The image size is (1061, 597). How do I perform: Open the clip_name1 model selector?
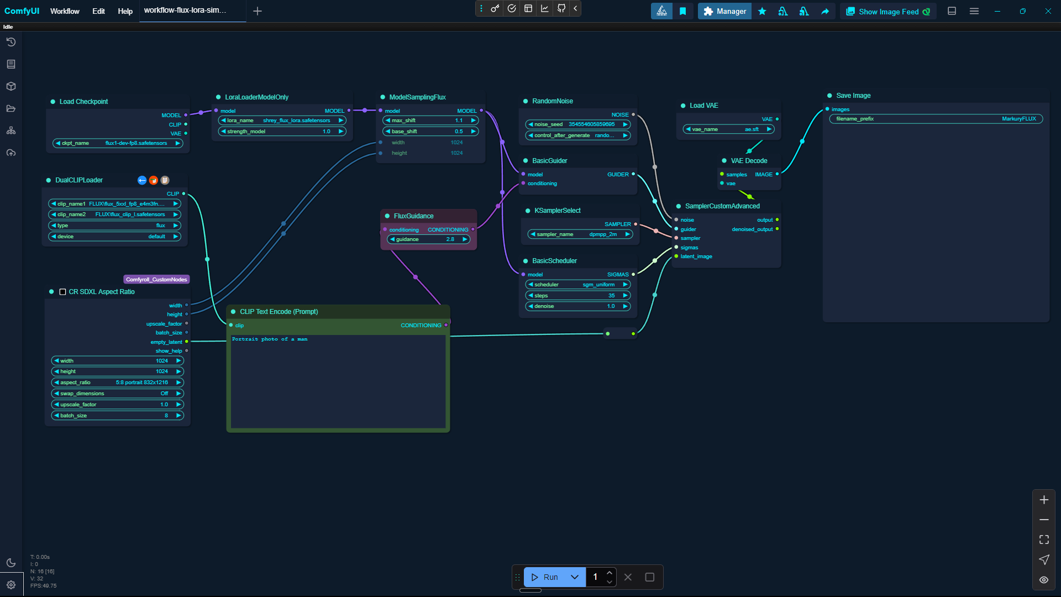click(x=115, y=204)
